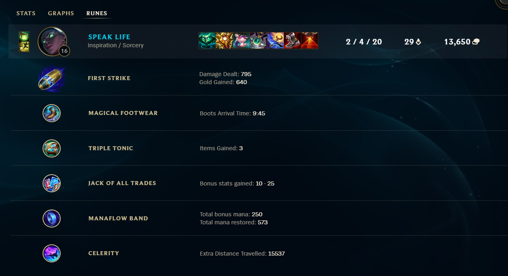Click the Magical Footwear boot rune icon
The width and height of the screenshot is (508, 276).
[x=51, y=113]
